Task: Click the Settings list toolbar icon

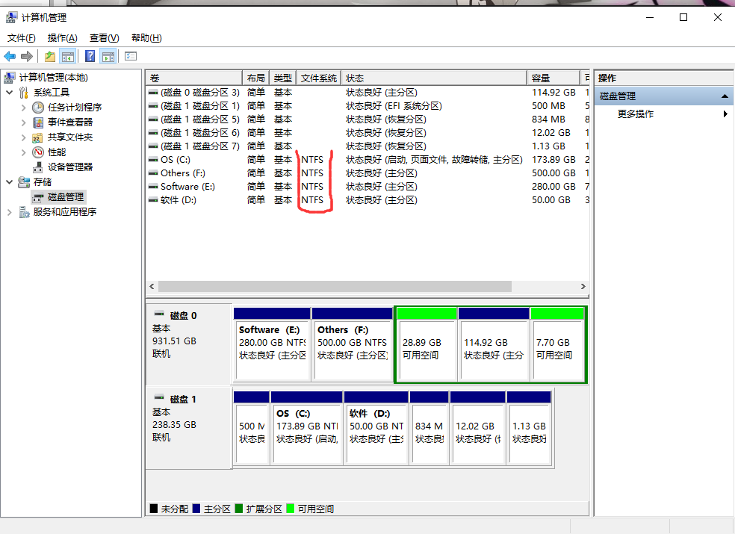Action: pos(131,57)
